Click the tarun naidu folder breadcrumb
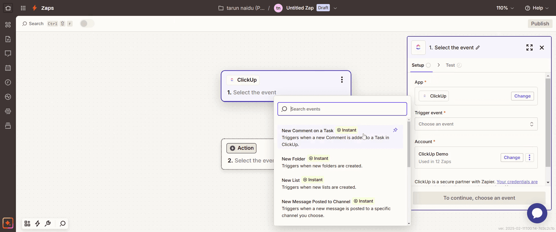 pos(245,8)
